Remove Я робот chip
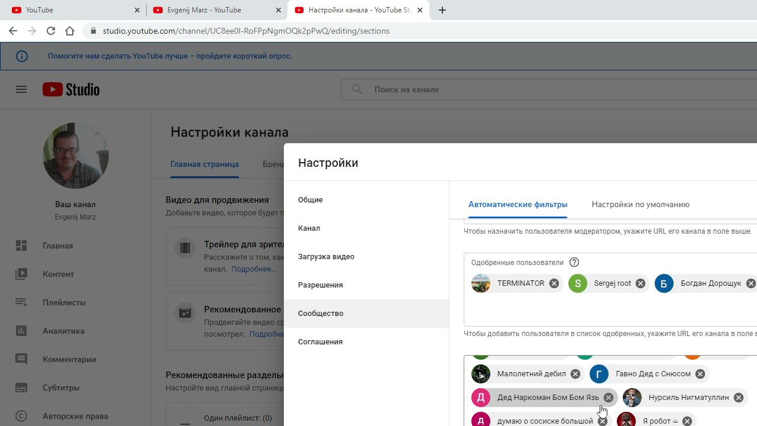 coord(687,421)
